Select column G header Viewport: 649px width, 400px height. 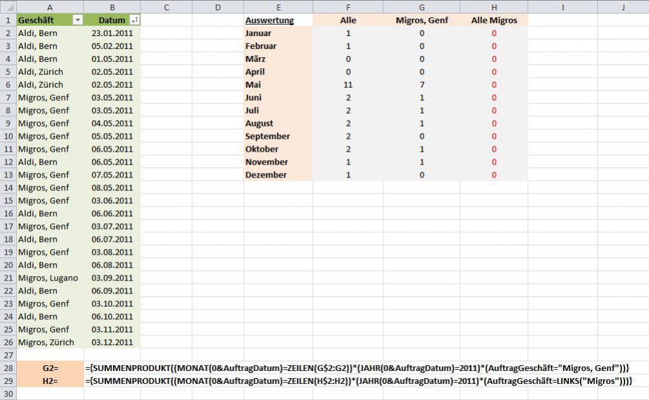tap(421, 7)
